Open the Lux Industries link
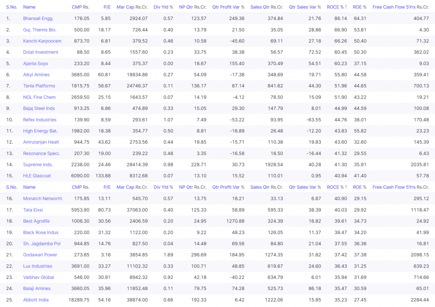 (x=37, y=266)
